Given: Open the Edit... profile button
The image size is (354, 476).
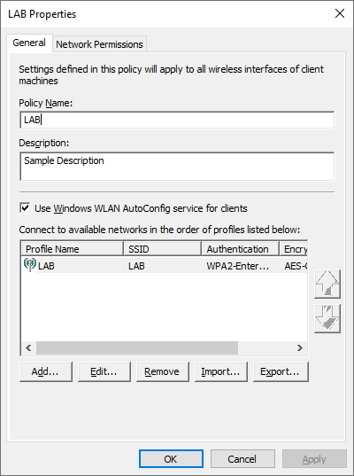Looking at the screenshot, I should click(x=104, y=371).
